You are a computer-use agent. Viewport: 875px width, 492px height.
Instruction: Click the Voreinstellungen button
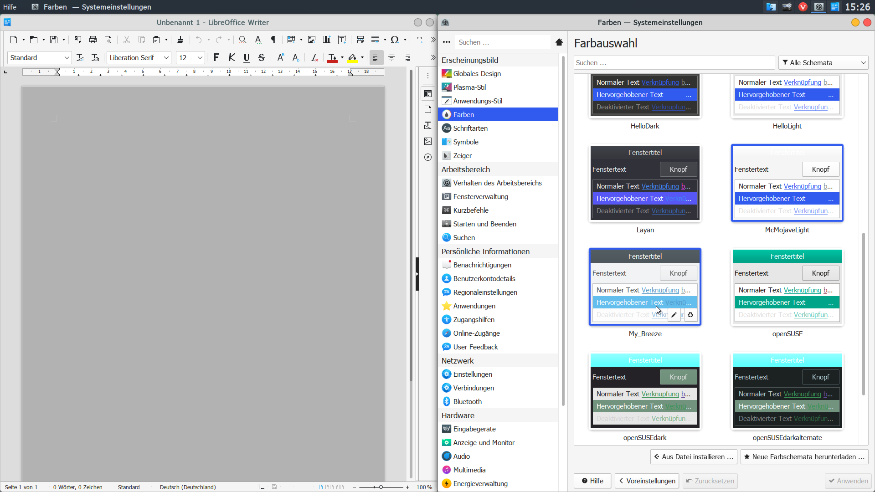click(x=647, y=481)
